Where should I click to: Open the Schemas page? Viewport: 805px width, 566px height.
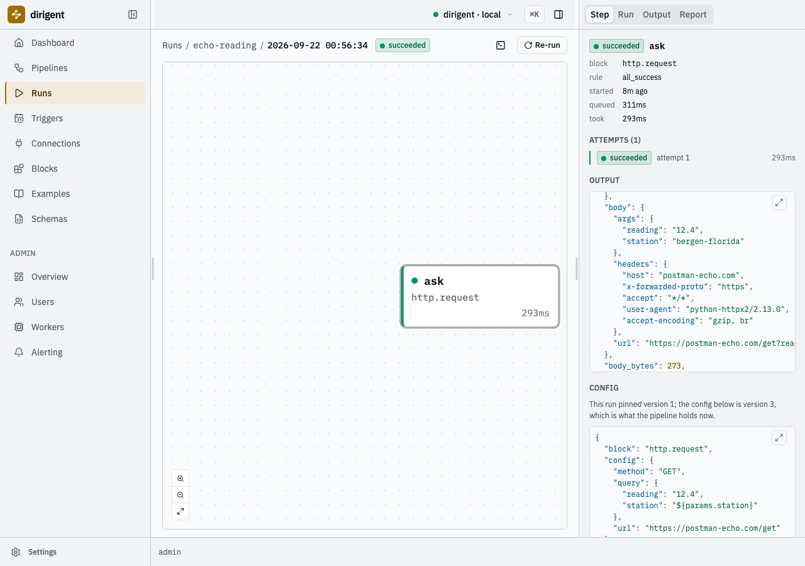pos(75,219)
